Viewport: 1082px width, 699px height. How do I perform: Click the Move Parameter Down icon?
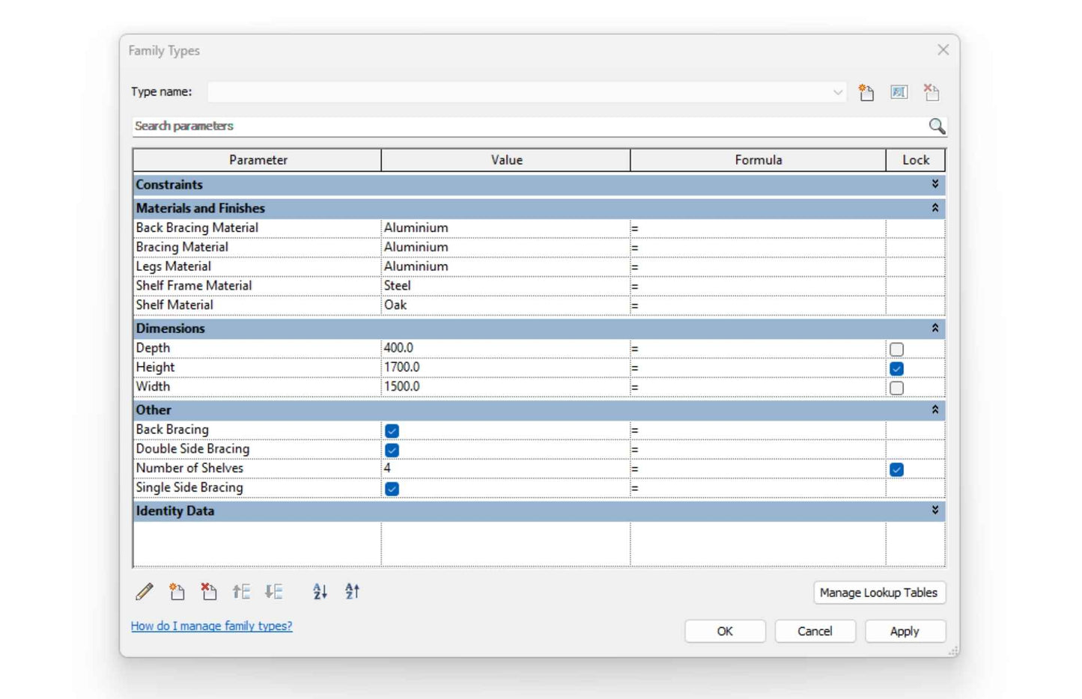273,592
